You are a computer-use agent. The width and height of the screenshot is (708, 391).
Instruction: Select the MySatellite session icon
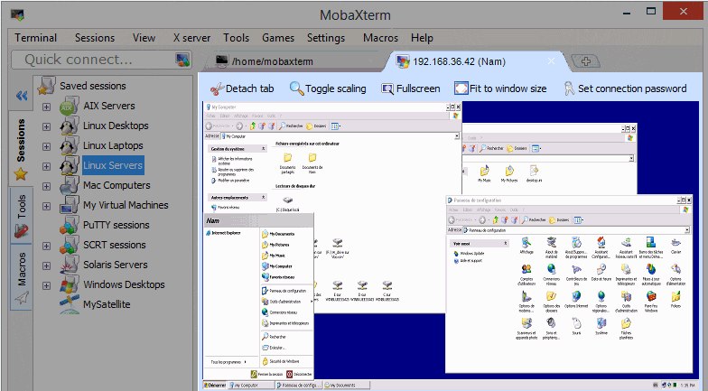[x=69, y=305]
